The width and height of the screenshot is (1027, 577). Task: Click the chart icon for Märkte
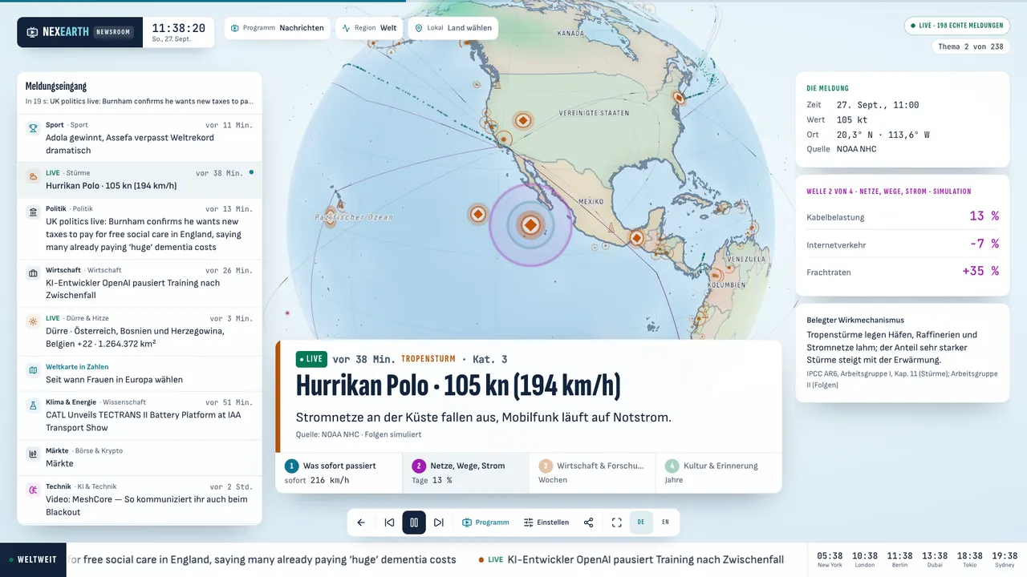33,454
